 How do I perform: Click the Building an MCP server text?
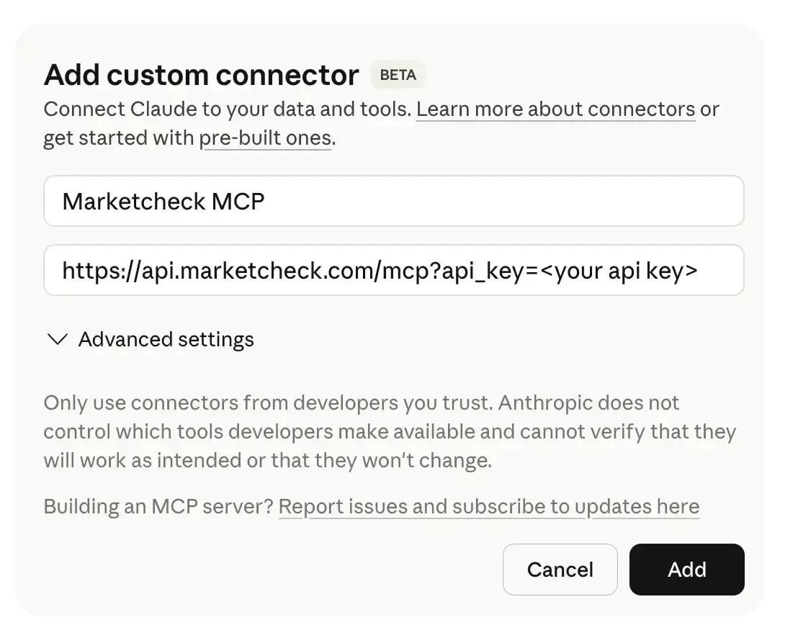point(158,506)
